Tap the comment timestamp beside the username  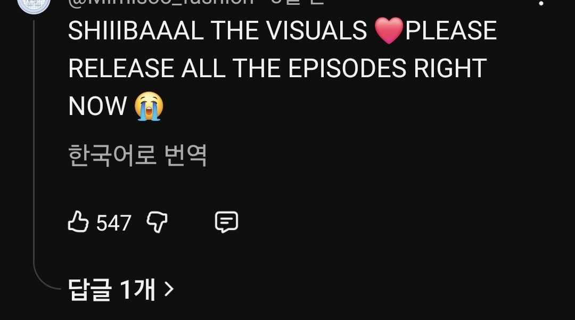(x=297, y=2)
